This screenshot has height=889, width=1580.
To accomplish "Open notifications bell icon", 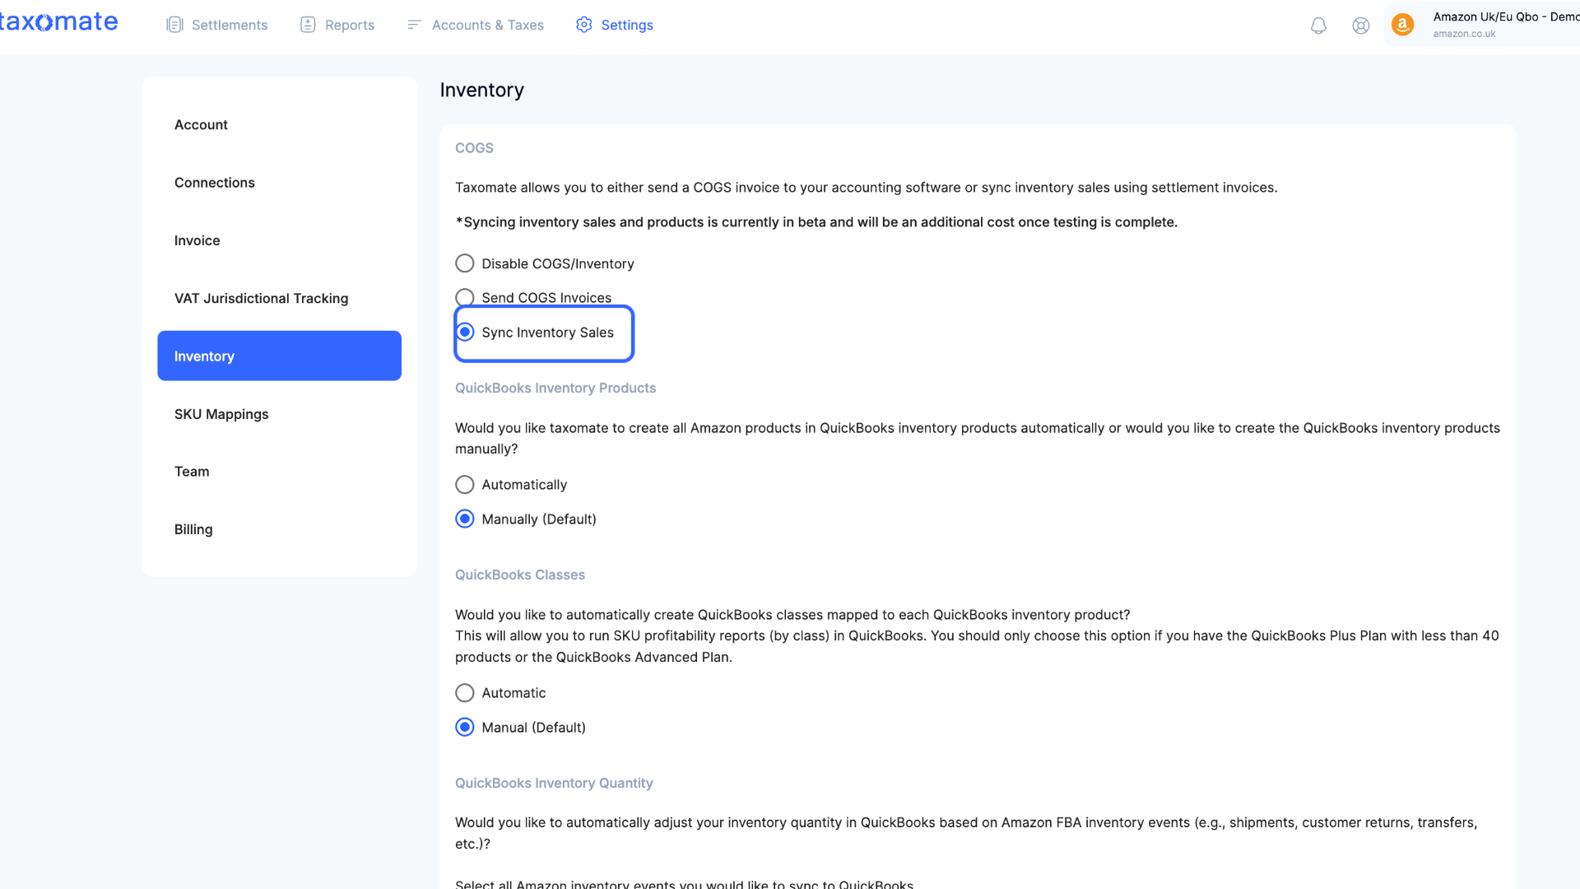I will pos(1318,26).
